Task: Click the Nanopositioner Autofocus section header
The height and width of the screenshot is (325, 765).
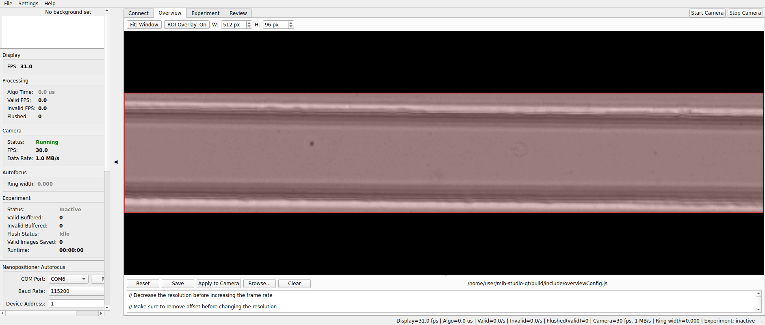Action: pos(34,267)
